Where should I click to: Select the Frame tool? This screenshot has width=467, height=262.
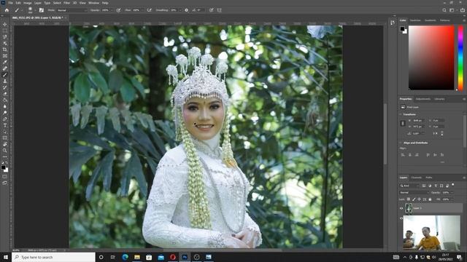(5, 55)
